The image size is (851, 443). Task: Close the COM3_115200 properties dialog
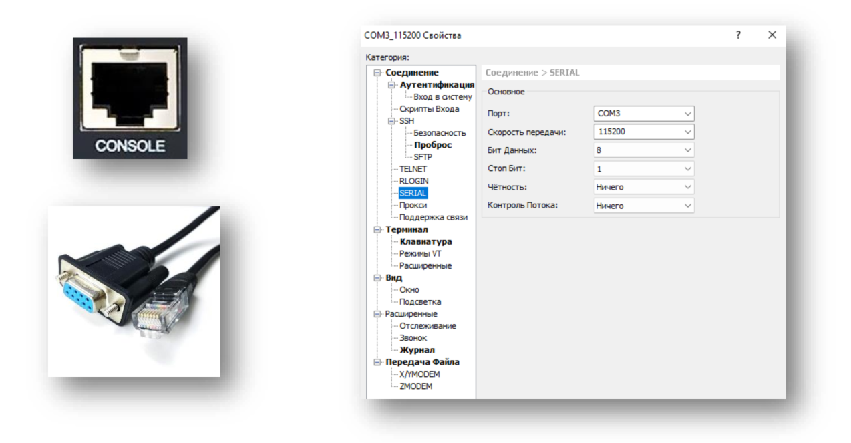[772, 35]
